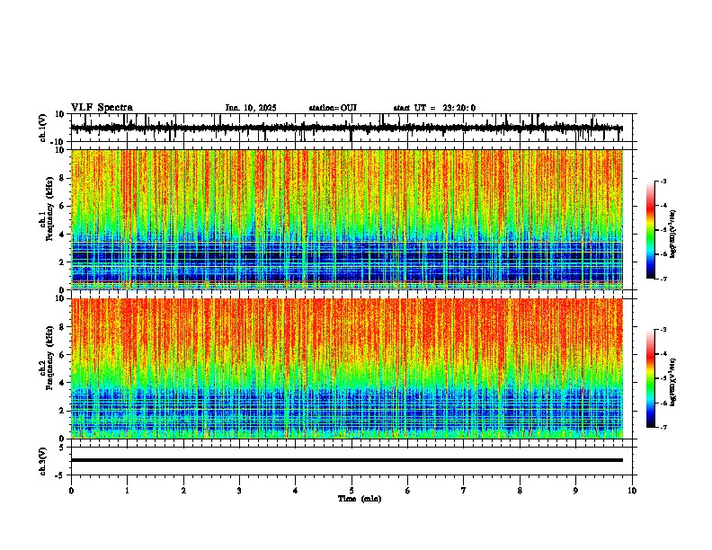Click the "7" tick on the time axis
This screenshot has height=550, width=712.
click(x=464, y=491)
